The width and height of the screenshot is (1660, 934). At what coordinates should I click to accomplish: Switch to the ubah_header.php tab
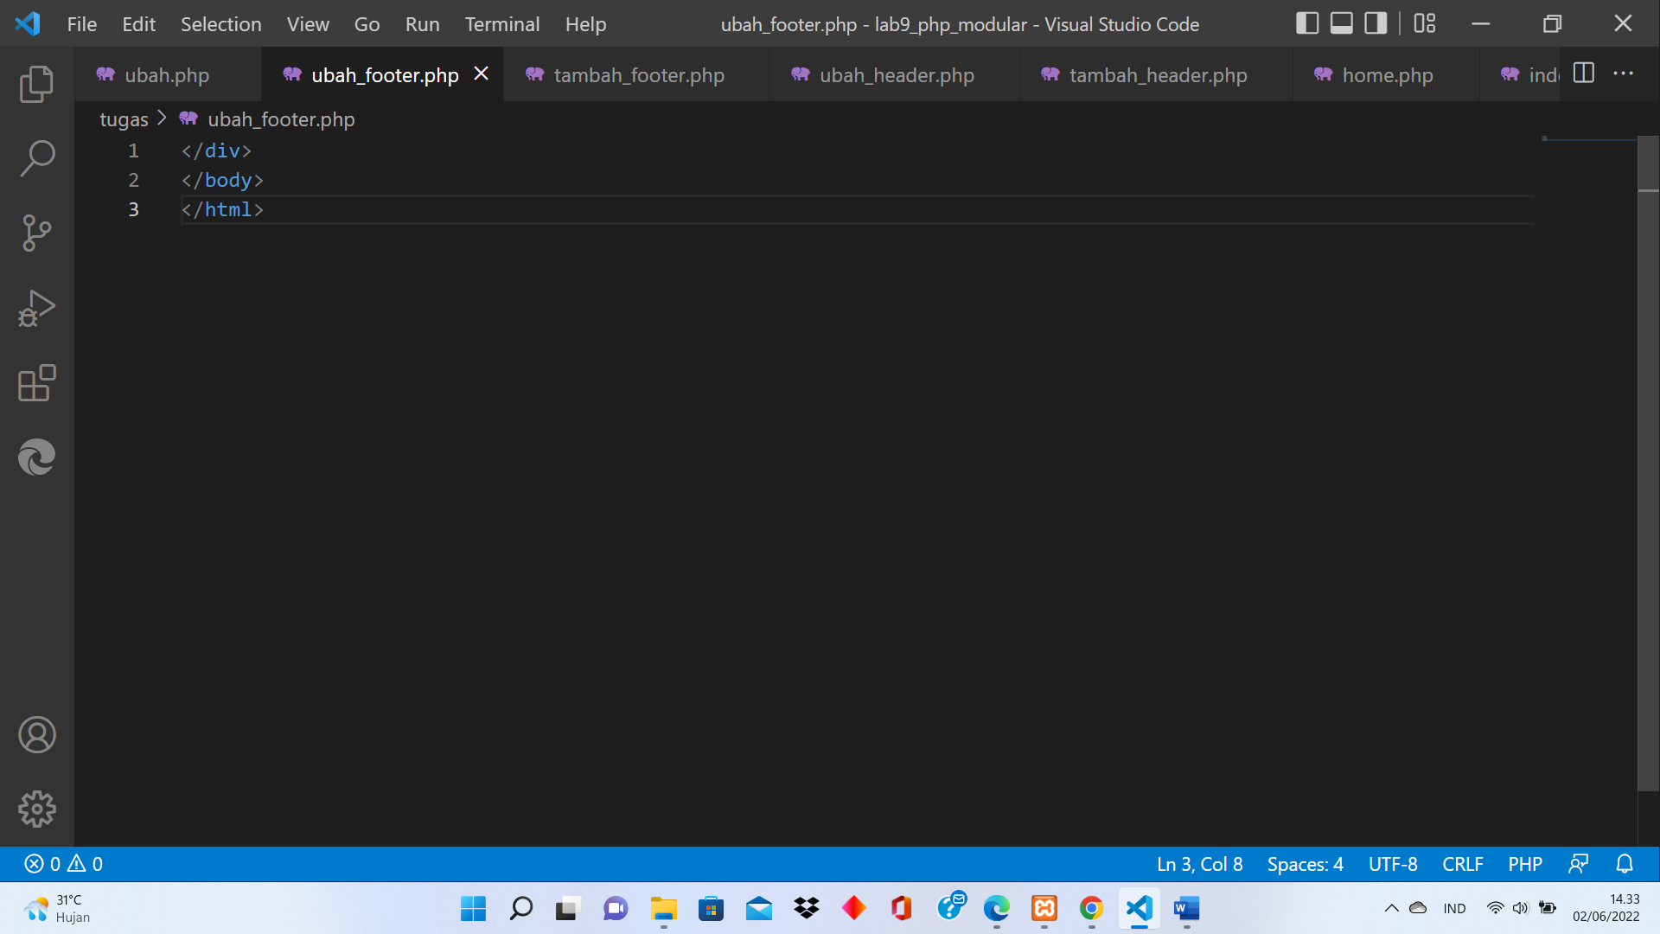coord(897,75)
